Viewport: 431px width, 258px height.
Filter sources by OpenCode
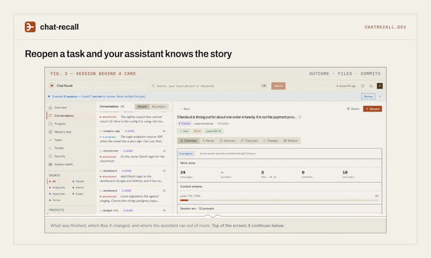[57, 194]
